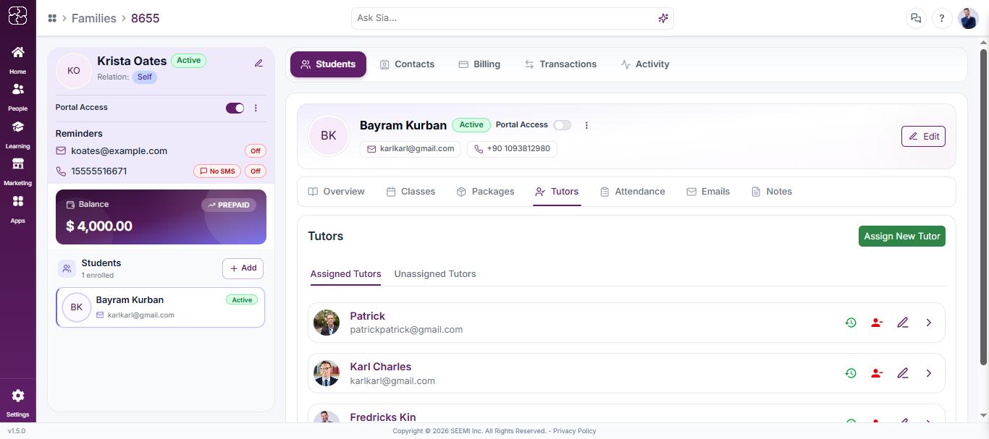This screenshot has height=439, width=989.
Task: Edit tutor Karl Charles assignment
Action: click(x=903, y=373)
